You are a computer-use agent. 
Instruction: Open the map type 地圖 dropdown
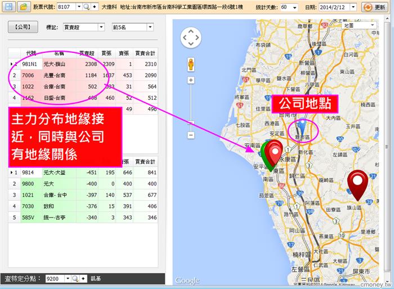[359, 25]
